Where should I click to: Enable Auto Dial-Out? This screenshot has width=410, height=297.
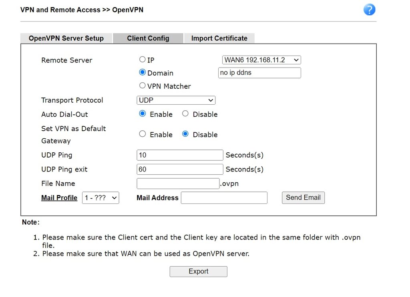click(x=142, y=114)
